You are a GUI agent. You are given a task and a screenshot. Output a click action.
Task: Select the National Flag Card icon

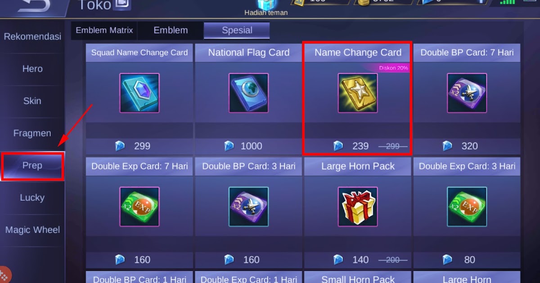point(248,93)
